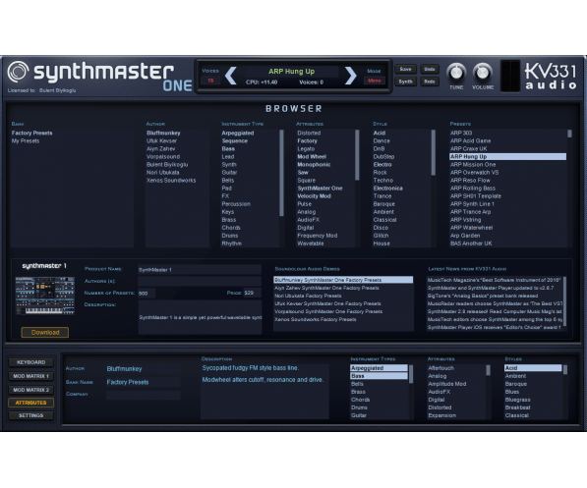Image resolution: width=587 pixels, height=488 pixels.
Task: Select the Factory Presets bank
Action: coord(31,134)
